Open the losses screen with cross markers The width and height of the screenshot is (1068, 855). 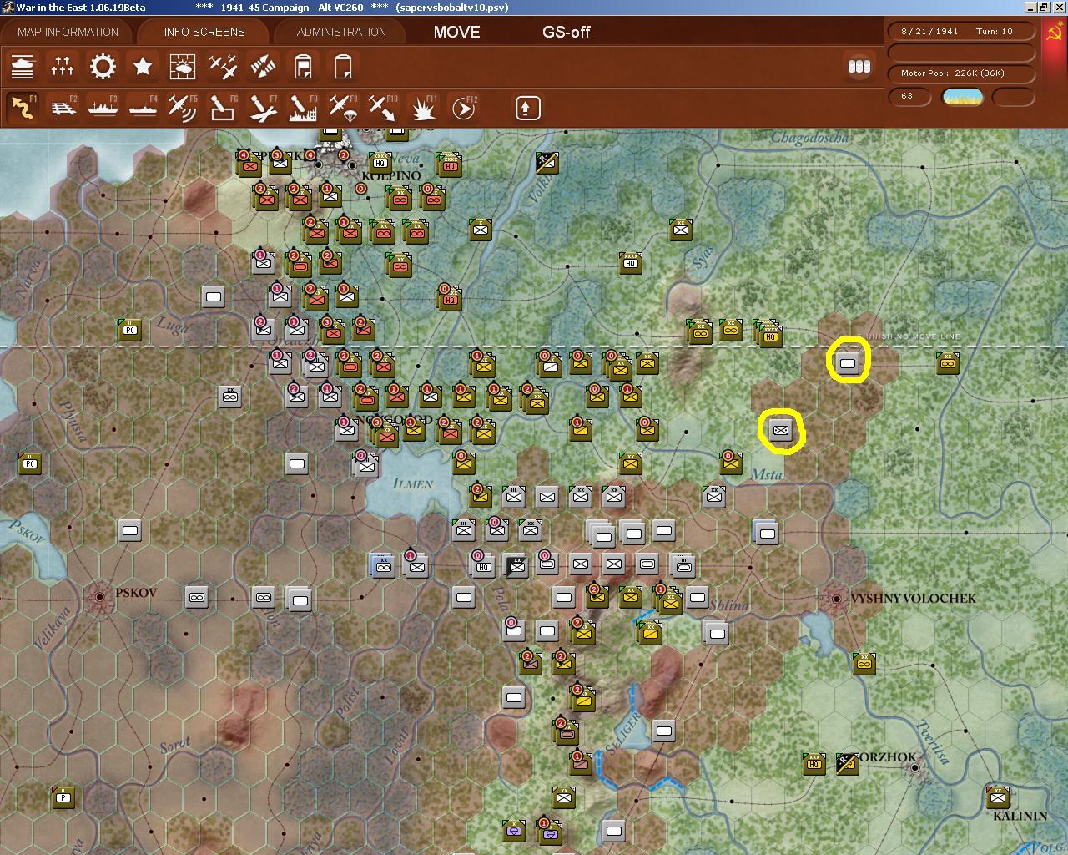[x=63, y=66]
